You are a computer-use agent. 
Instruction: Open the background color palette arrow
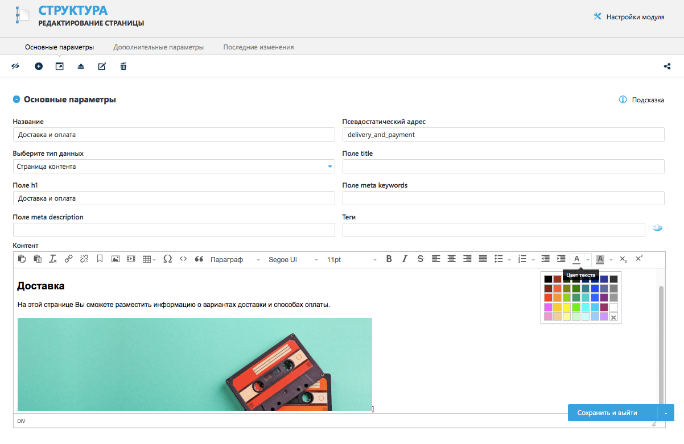(x=611, y=259)
